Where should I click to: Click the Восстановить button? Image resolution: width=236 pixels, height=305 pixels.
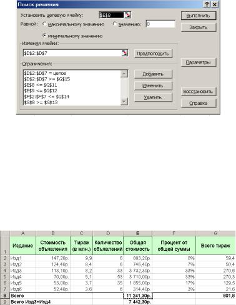click(x=199, y=92)
